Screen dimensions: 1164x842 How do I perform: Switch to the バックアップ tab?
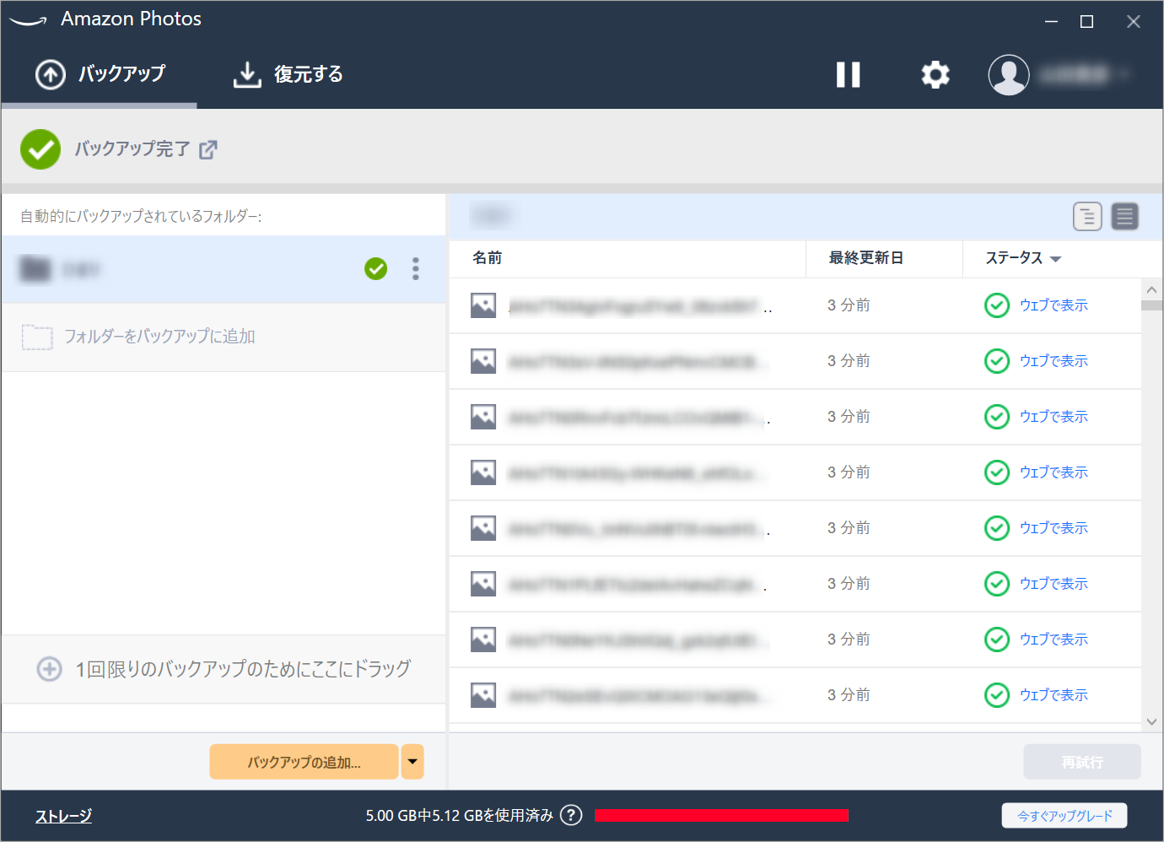[100, 74]
